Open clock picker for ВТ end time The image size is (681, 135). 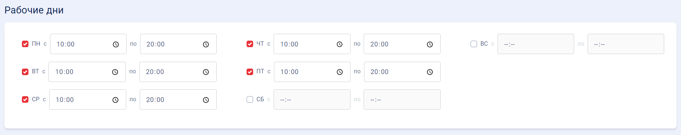coord(206,72)
